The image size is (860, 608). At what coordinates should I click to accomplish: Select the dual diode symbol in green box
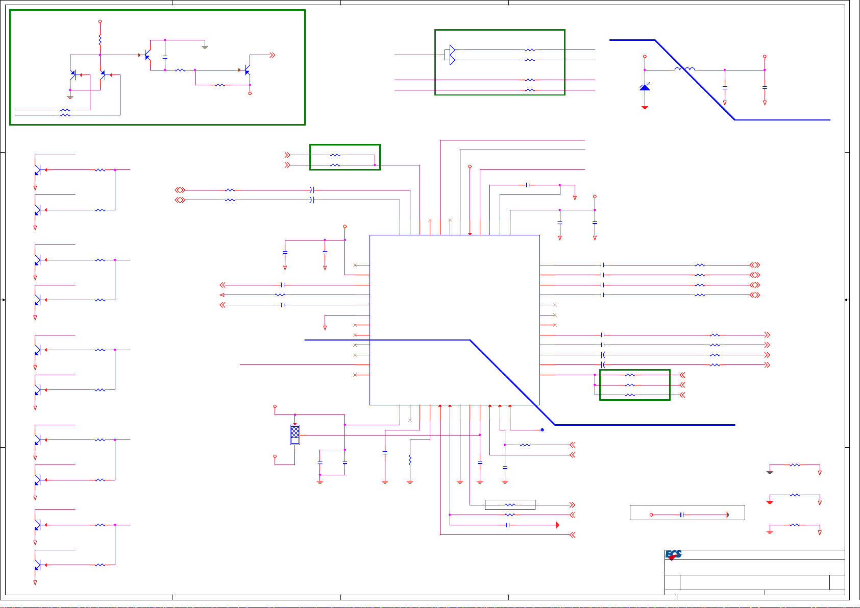point(451,55)
